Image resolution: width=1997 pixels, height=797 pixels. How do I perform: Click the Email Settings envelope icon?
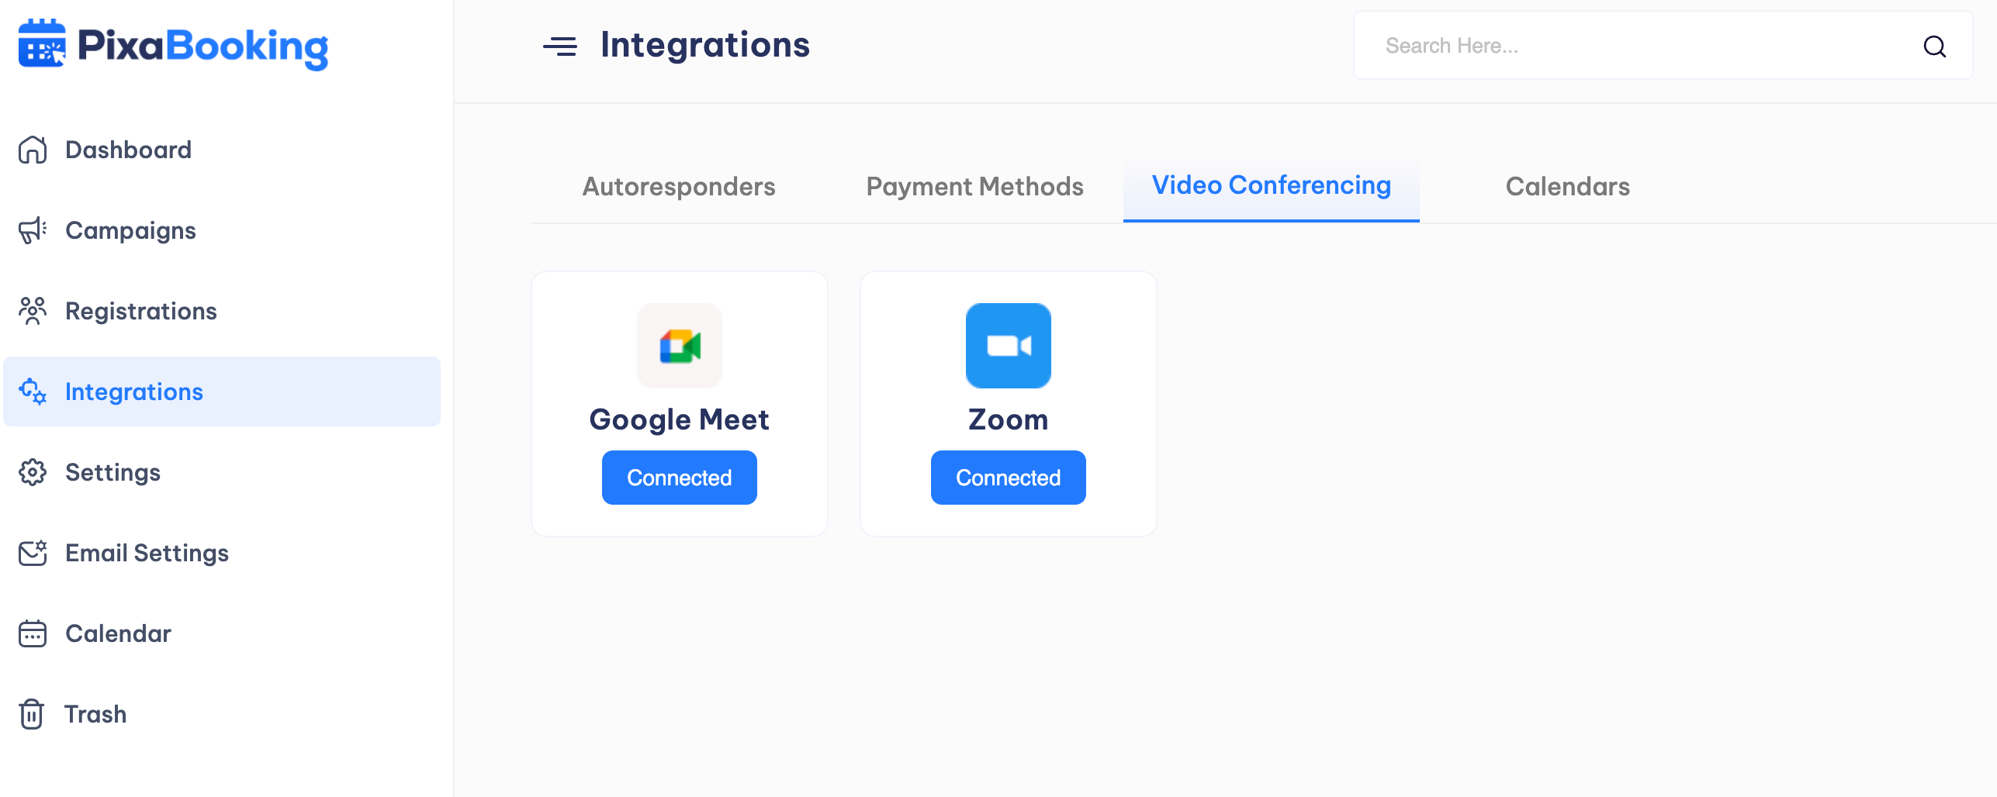33,553
